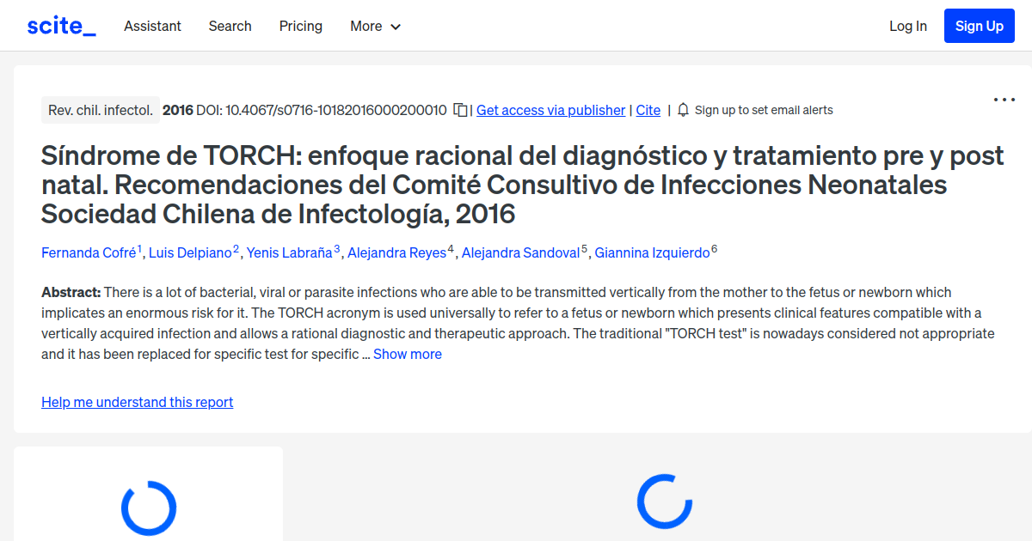Click the Search menu item
The width and height of the screenshot is (1032, 541).
tap(230, 26)
